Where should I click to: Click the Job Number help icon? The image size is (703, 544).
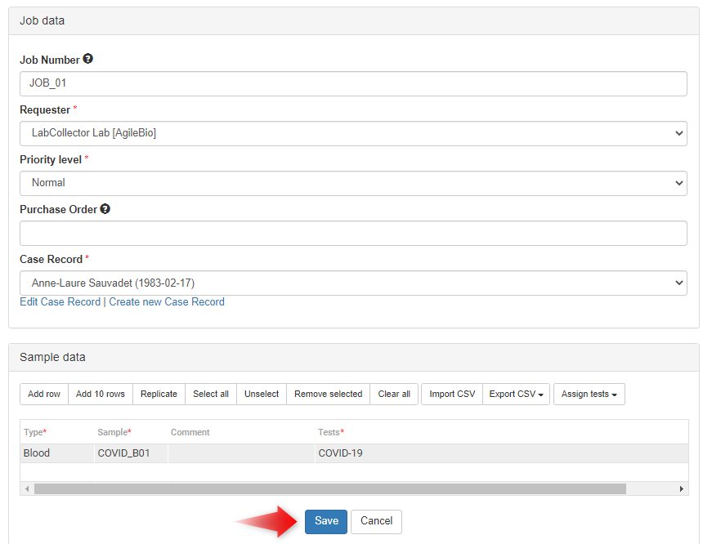point(88,59)
